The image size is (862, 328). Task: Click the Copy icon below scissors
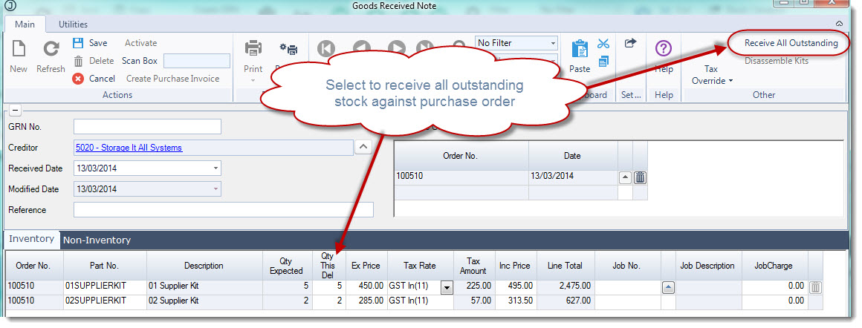[603, 61]
